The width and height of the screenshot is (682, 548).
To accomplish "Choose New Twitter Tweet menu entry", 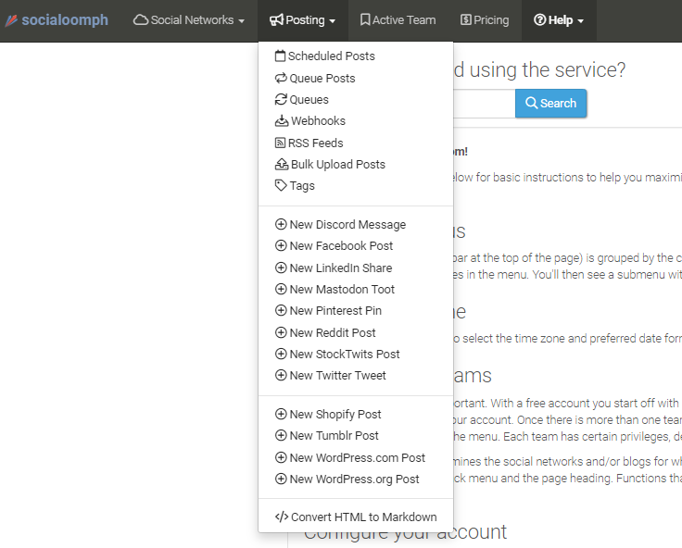I will pyautogui.click(x=337, y=376).
